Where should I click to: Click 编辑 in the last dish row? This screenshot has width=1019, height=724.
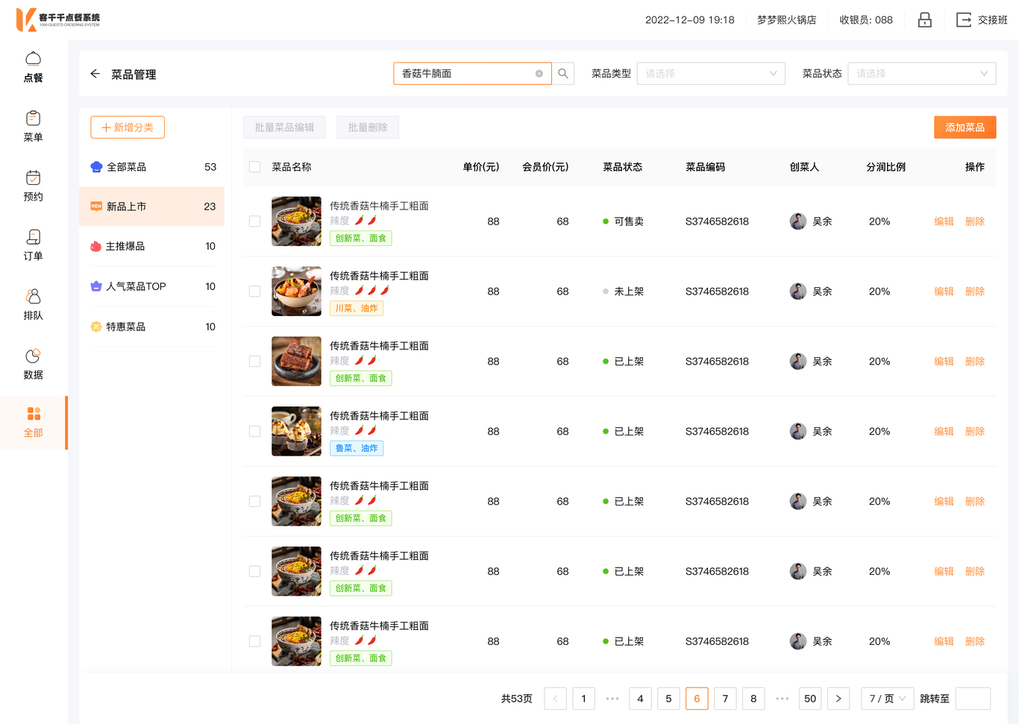click(944, 642)
